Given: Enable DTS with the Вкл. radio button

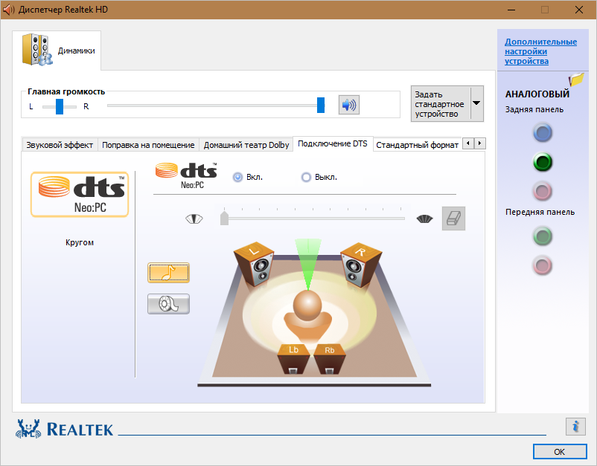Looking at the screenshot, I should pos(236,176).
